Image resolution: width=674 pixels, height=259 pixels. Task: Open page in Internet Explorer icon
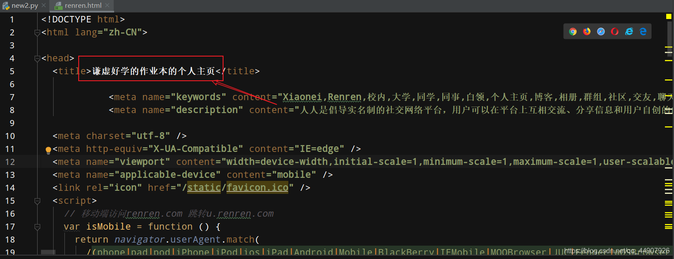pyautogui.click(x=629, y=32)
